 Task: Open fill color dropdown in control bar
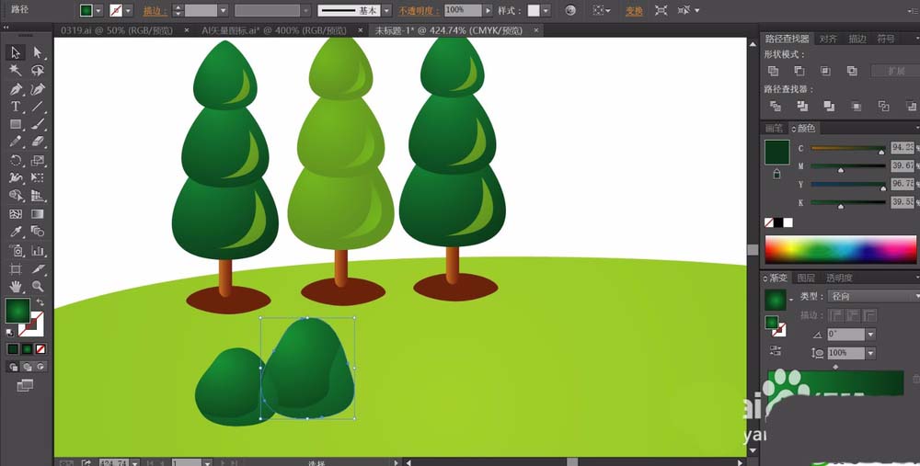click(98, 10)
